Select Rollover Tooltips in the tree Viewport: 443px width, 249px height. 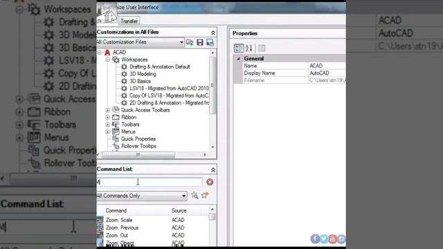(138, 146)
